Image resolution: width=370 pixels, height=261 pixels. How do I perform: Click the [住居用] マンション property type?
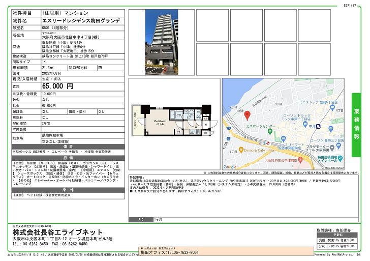[x=65, y=13]
